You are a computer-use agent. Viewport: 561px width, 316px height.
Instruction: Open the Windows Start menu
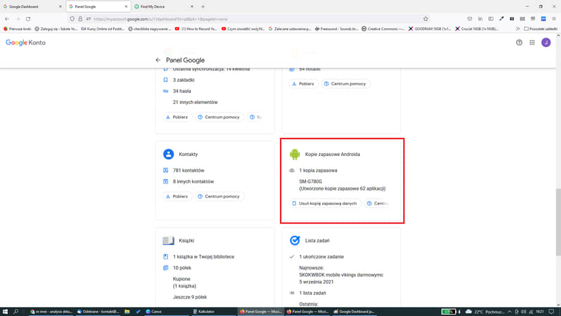[5, 311]
